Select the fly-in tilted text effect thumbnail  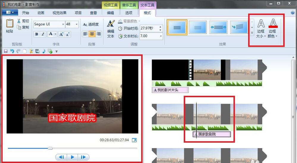[239, 27]
